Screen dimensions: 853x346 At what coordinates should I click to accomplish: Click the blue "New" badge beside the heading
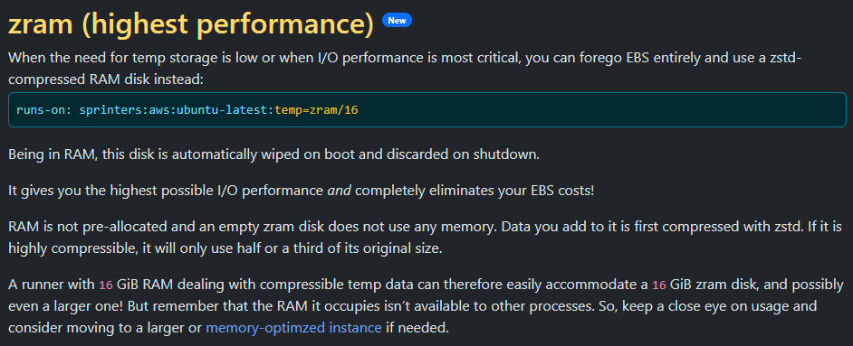(398, 20)
